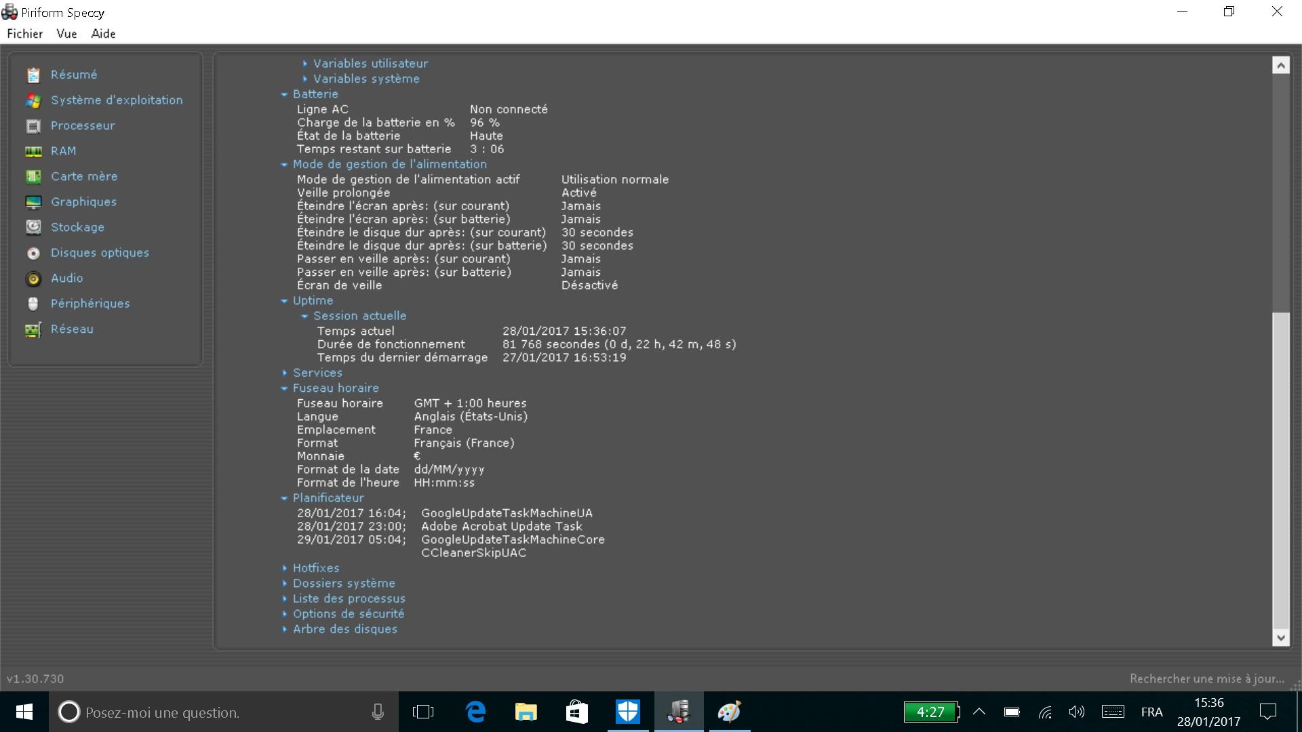The image size is (1302, 732).
Task: Open the Stockage hard drive icon
Action: 33,227
